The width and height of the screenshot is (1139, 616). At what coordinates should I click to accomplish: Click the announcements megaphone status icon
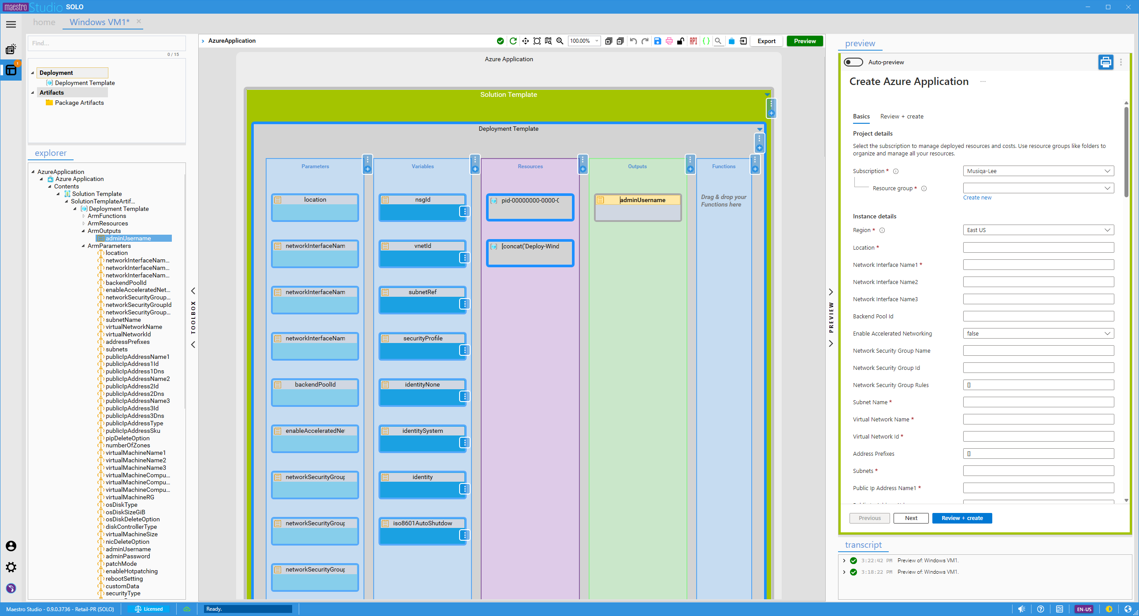(1022, 609)
